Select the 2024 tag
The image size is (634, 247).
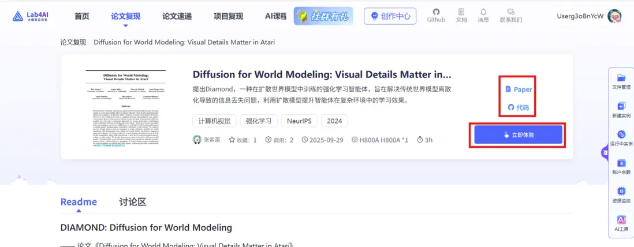(334, 121)
